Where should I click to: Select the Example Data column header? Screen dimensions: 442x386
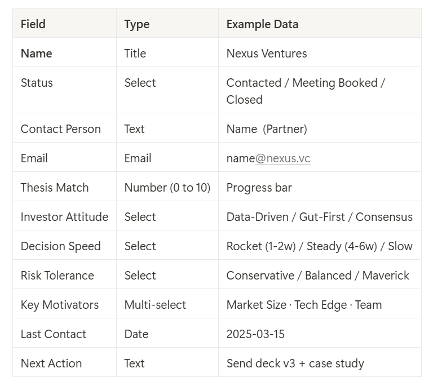pyautogui.click(x=262, y=24)
